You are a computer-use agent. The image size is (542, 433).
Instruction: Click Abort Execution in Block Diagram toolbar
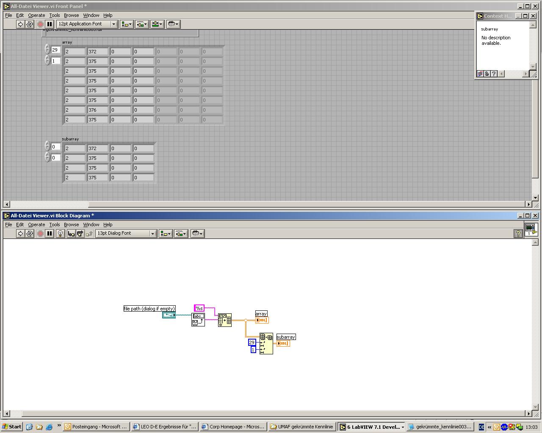pyautogui.click(x=41, y=233)
